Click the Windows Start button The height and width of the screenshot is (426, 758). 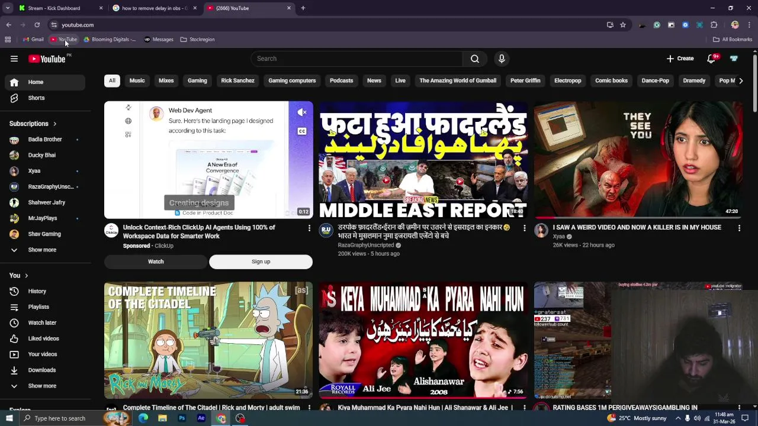(x=9, y=418)
